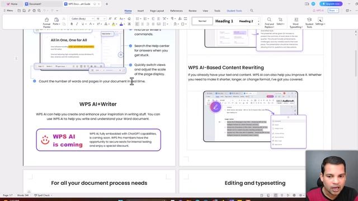Click the superscript X² icon
This screenshot has height=201, width=358.
click(98, 24)
